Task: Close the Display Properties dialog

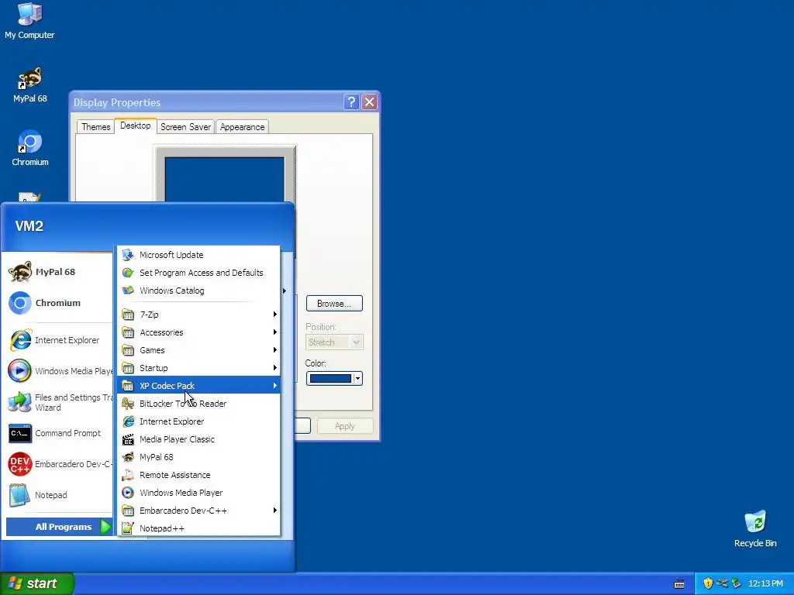Action: click(x=370, y=102)
